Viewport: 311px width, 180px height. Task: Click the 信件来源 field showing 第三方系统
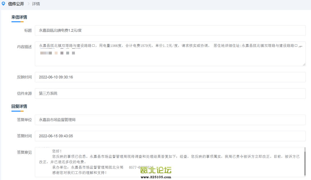(170, 93)
